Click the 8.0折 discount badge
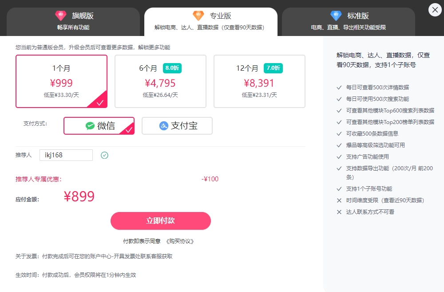This screenshot has width=444, height=292. click(172, 68)
